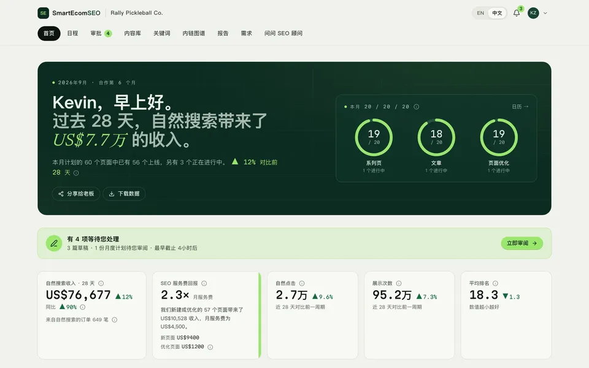This screenshot has height=368, width=589.
Task: Click the 18.3 average ranking value
Action: click(483, 295)
